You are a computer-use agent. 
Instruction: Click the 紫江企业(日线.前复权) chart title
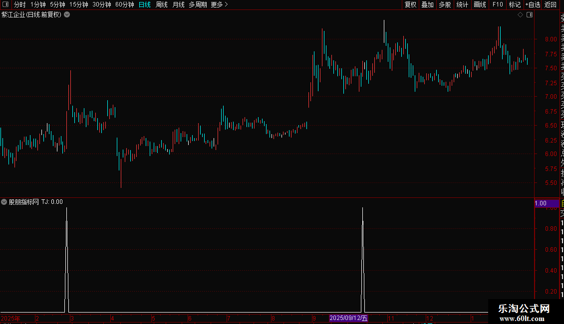31,15
